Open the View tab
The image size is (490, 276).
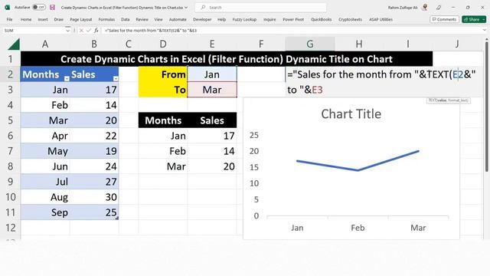coord(158,19)
